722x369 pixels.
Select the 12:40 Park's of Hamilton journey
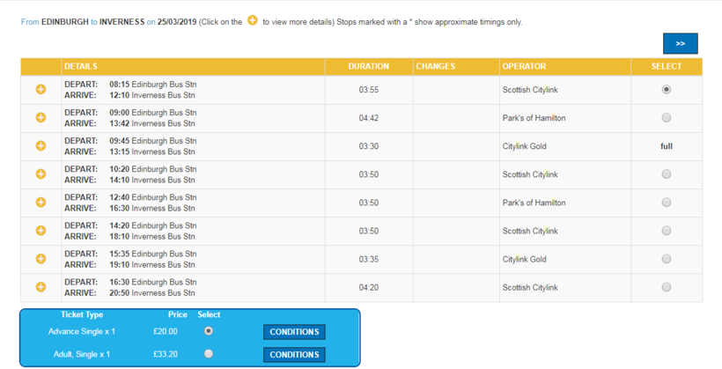pyautogui.click(x=667, y=203)
